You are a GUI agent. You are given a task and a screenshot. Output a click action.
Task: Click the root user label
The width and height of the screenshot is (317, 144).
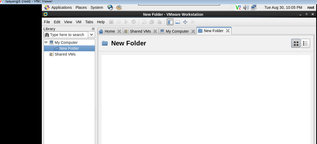click(x=311, y=7)
